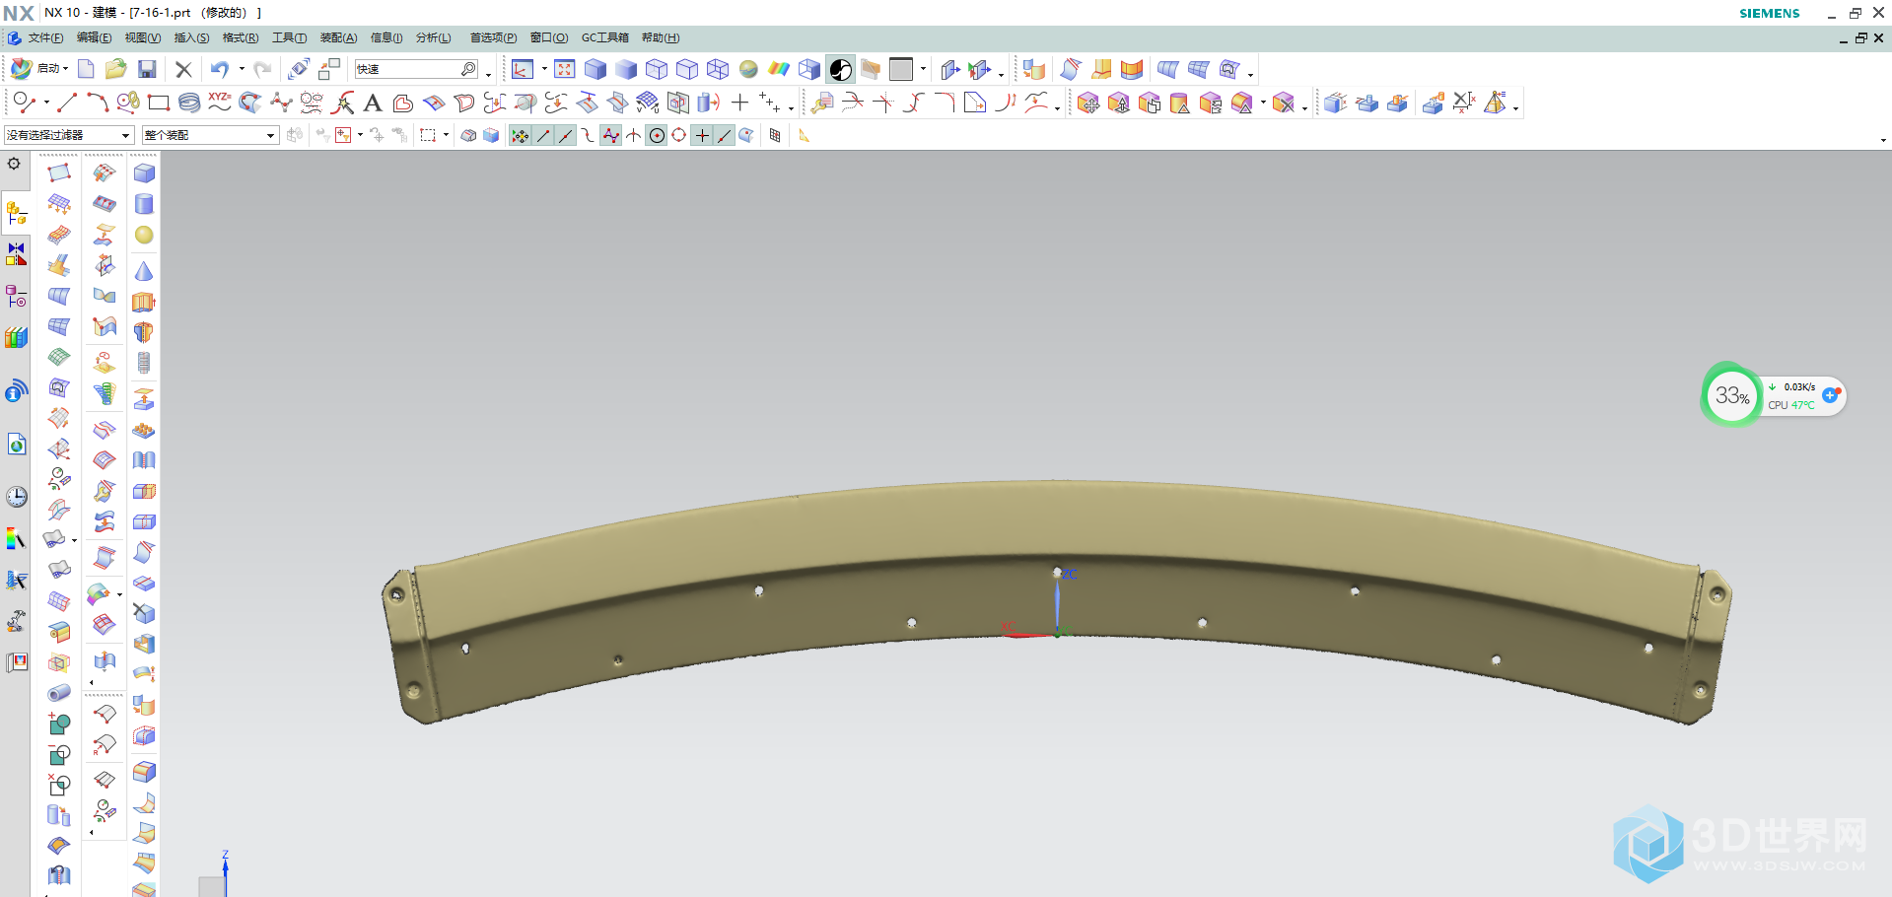Choose the Text tool A icon
The image size is (1892, 897).
[x=373, y=103]
